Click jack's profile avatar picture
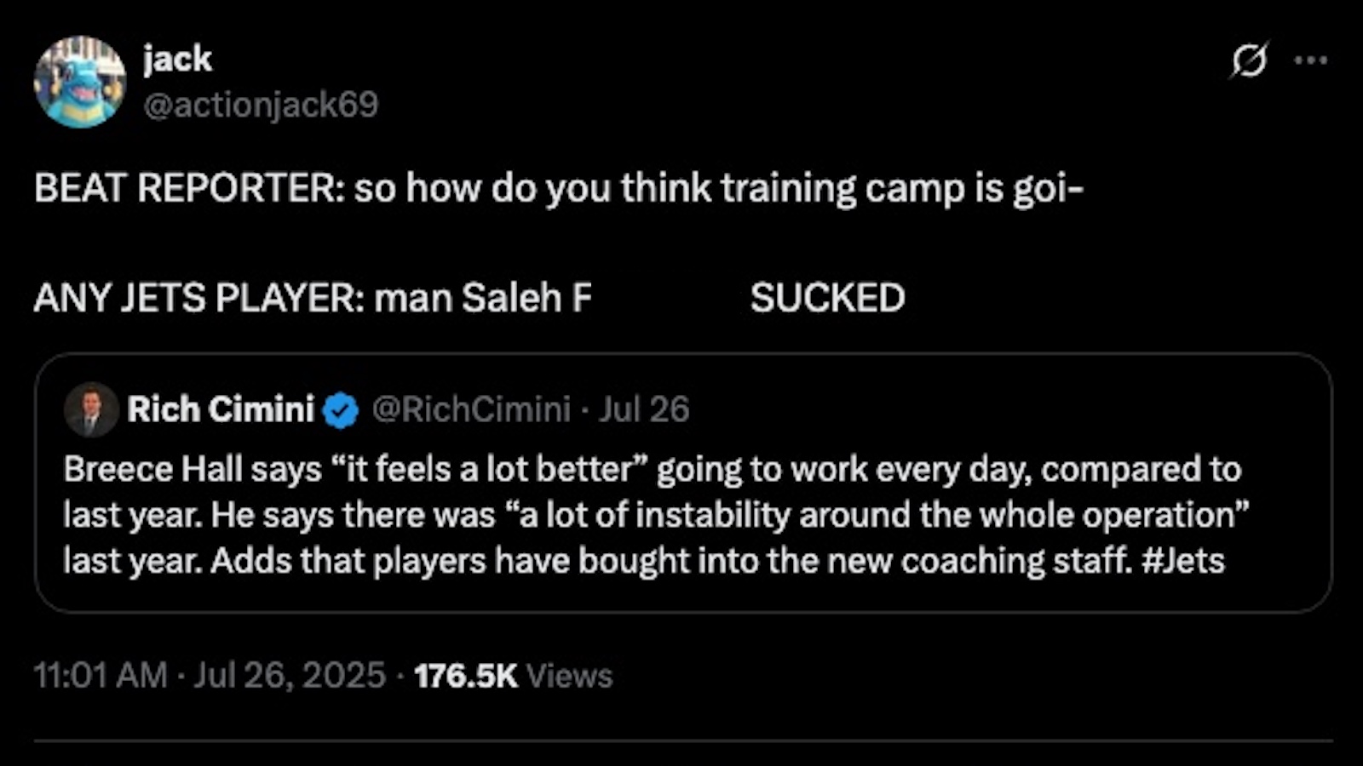The width and height of the screenshot is (1363, 766). pyautogui.click(x=79, y=82)
